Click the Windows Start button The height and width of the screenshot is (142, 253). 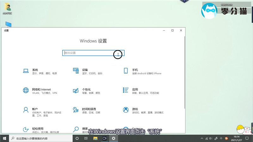4,139
